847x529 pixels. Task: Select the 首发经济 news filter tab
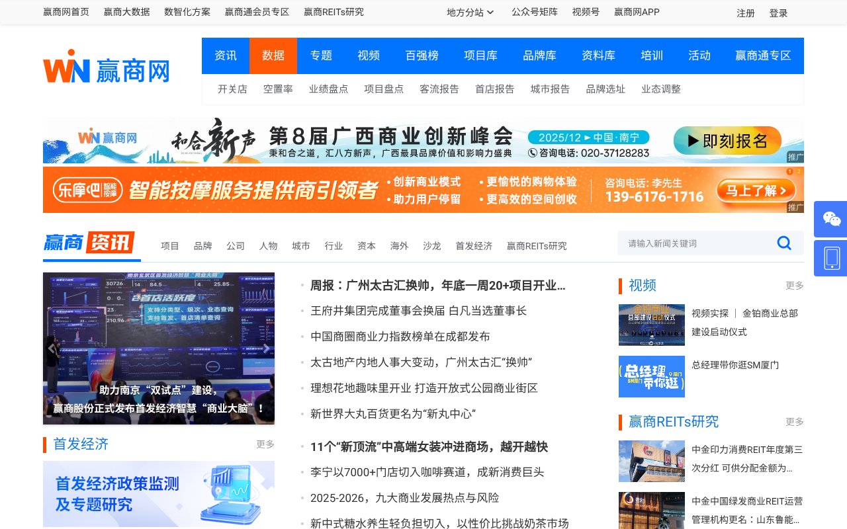(474, 245)
